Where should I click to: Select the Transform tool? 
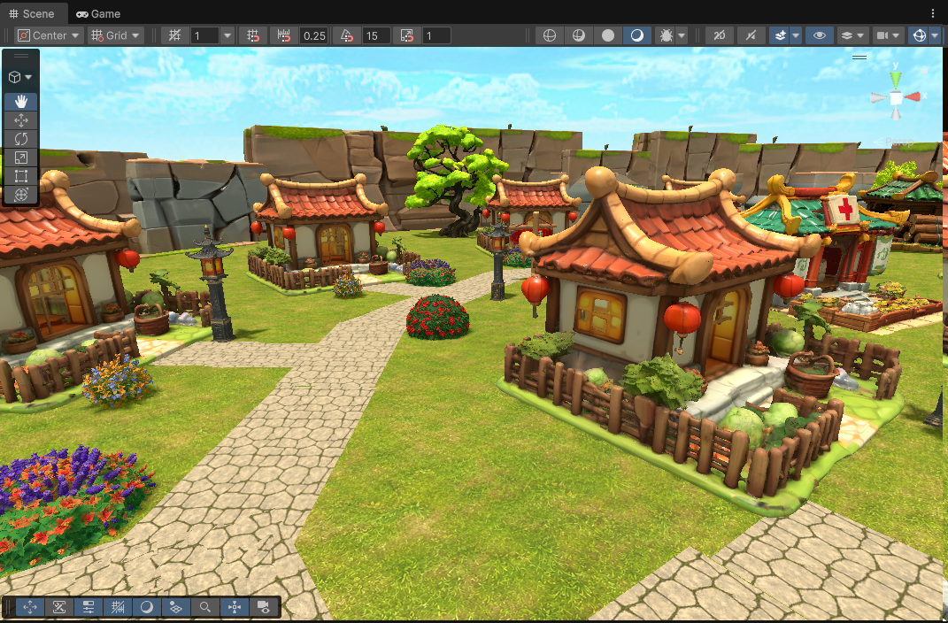[20, 195]
